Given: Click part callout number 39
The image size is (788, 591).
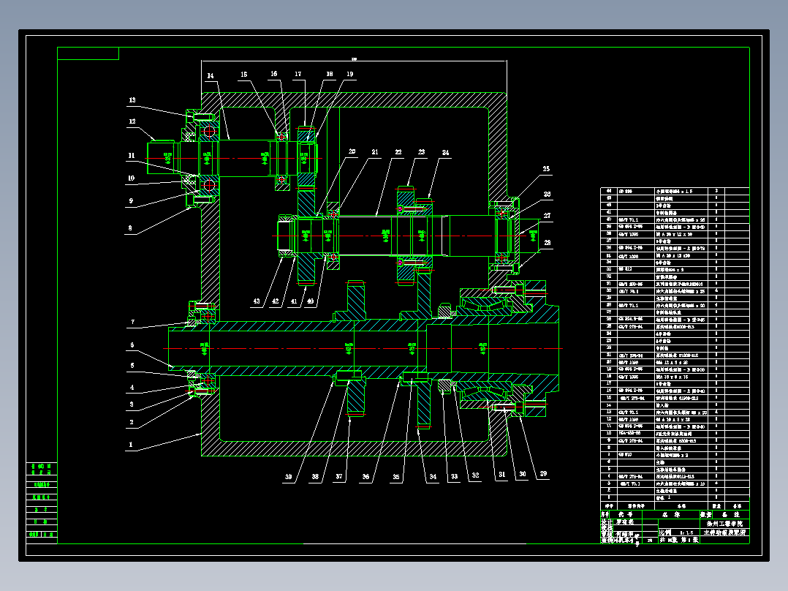Looking at the screenshot, I should 289,476.
